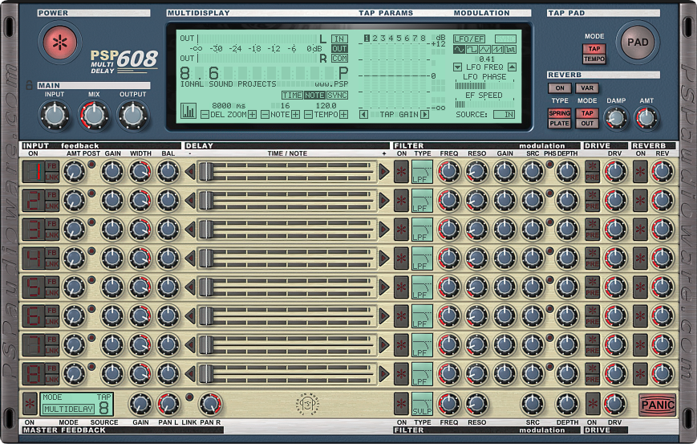
Task: Click tap 1 delay left arrow
Action: [190, 172]
